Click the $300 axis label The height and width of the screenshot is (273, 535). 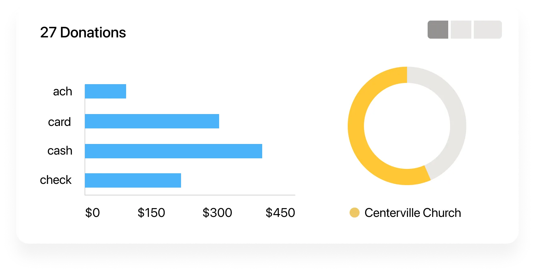(217, 213)
